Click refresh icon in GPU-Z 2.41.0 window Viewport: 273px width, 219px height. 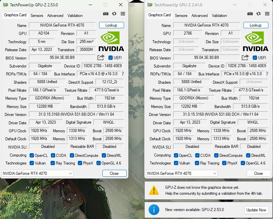pyautogui.click(x=259, y=14)
